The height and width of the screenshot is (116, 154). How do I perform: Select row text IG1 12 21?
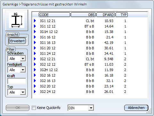tap(48, 21)
